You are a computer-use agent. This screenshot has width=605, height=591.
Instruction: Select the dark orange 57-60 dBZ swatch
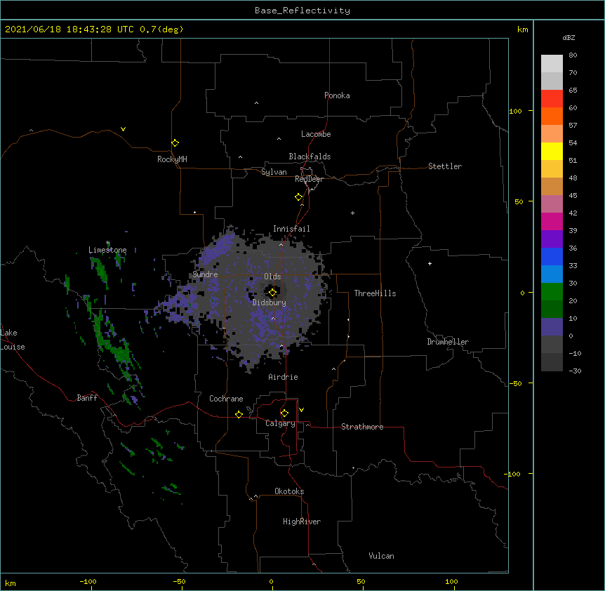coord(552,116)
